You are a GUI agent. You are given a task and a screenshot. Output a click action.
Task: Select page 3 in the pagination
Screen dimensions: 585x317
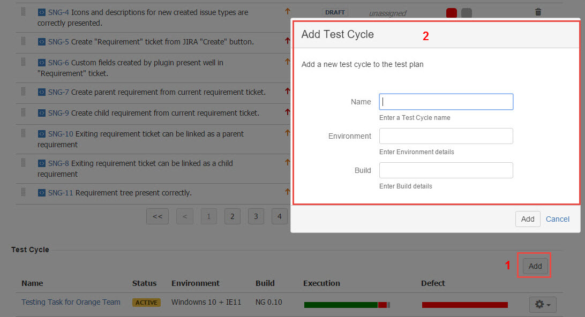(256, 216)
